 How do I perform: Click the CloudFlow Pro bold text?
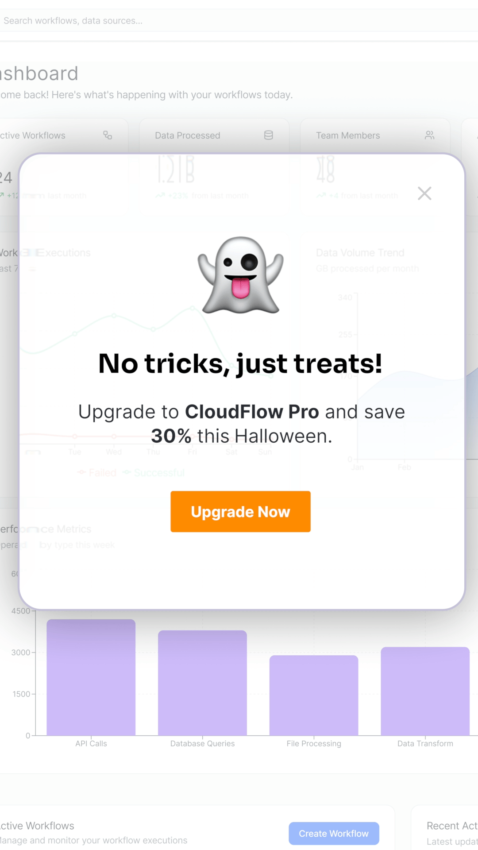click(252, 412)
